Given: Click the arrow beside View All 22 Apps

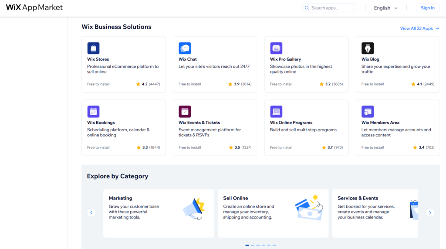Looking at the screenshot, I should click(437, 28).
